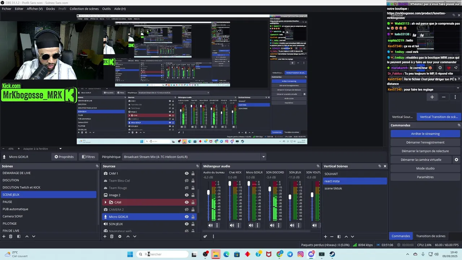Open scene filters icon in Scènes toolbar
The height and width of the screenshot is (260, 462).
tap(18, 237)
